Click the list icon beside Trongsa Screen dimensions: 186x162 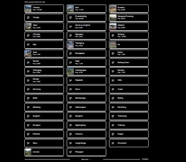click(x=28, y=18)
